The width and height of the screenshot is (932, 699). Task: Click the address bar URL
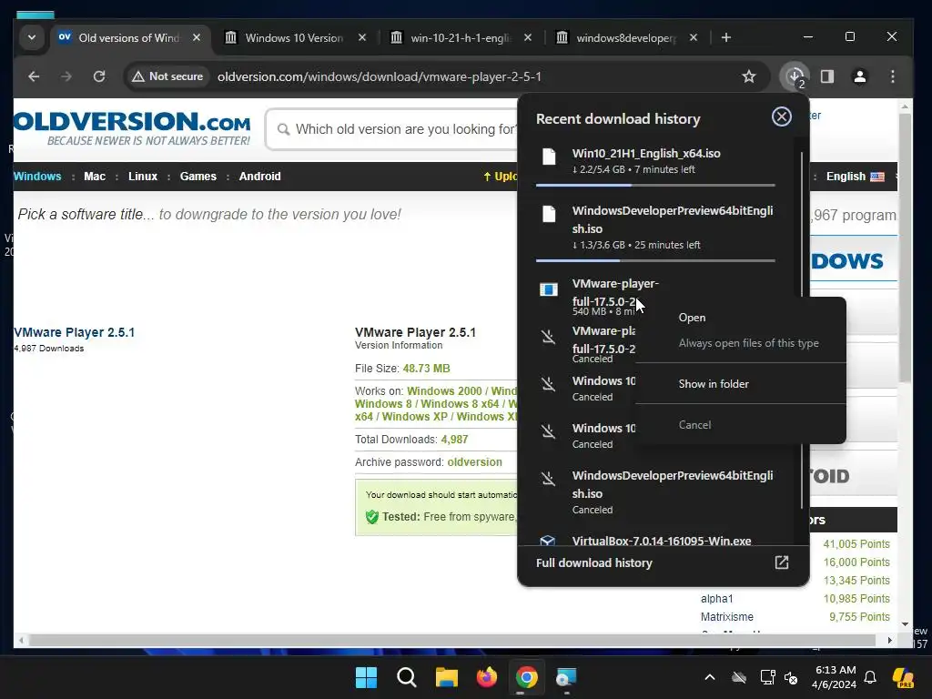(380, 76)
